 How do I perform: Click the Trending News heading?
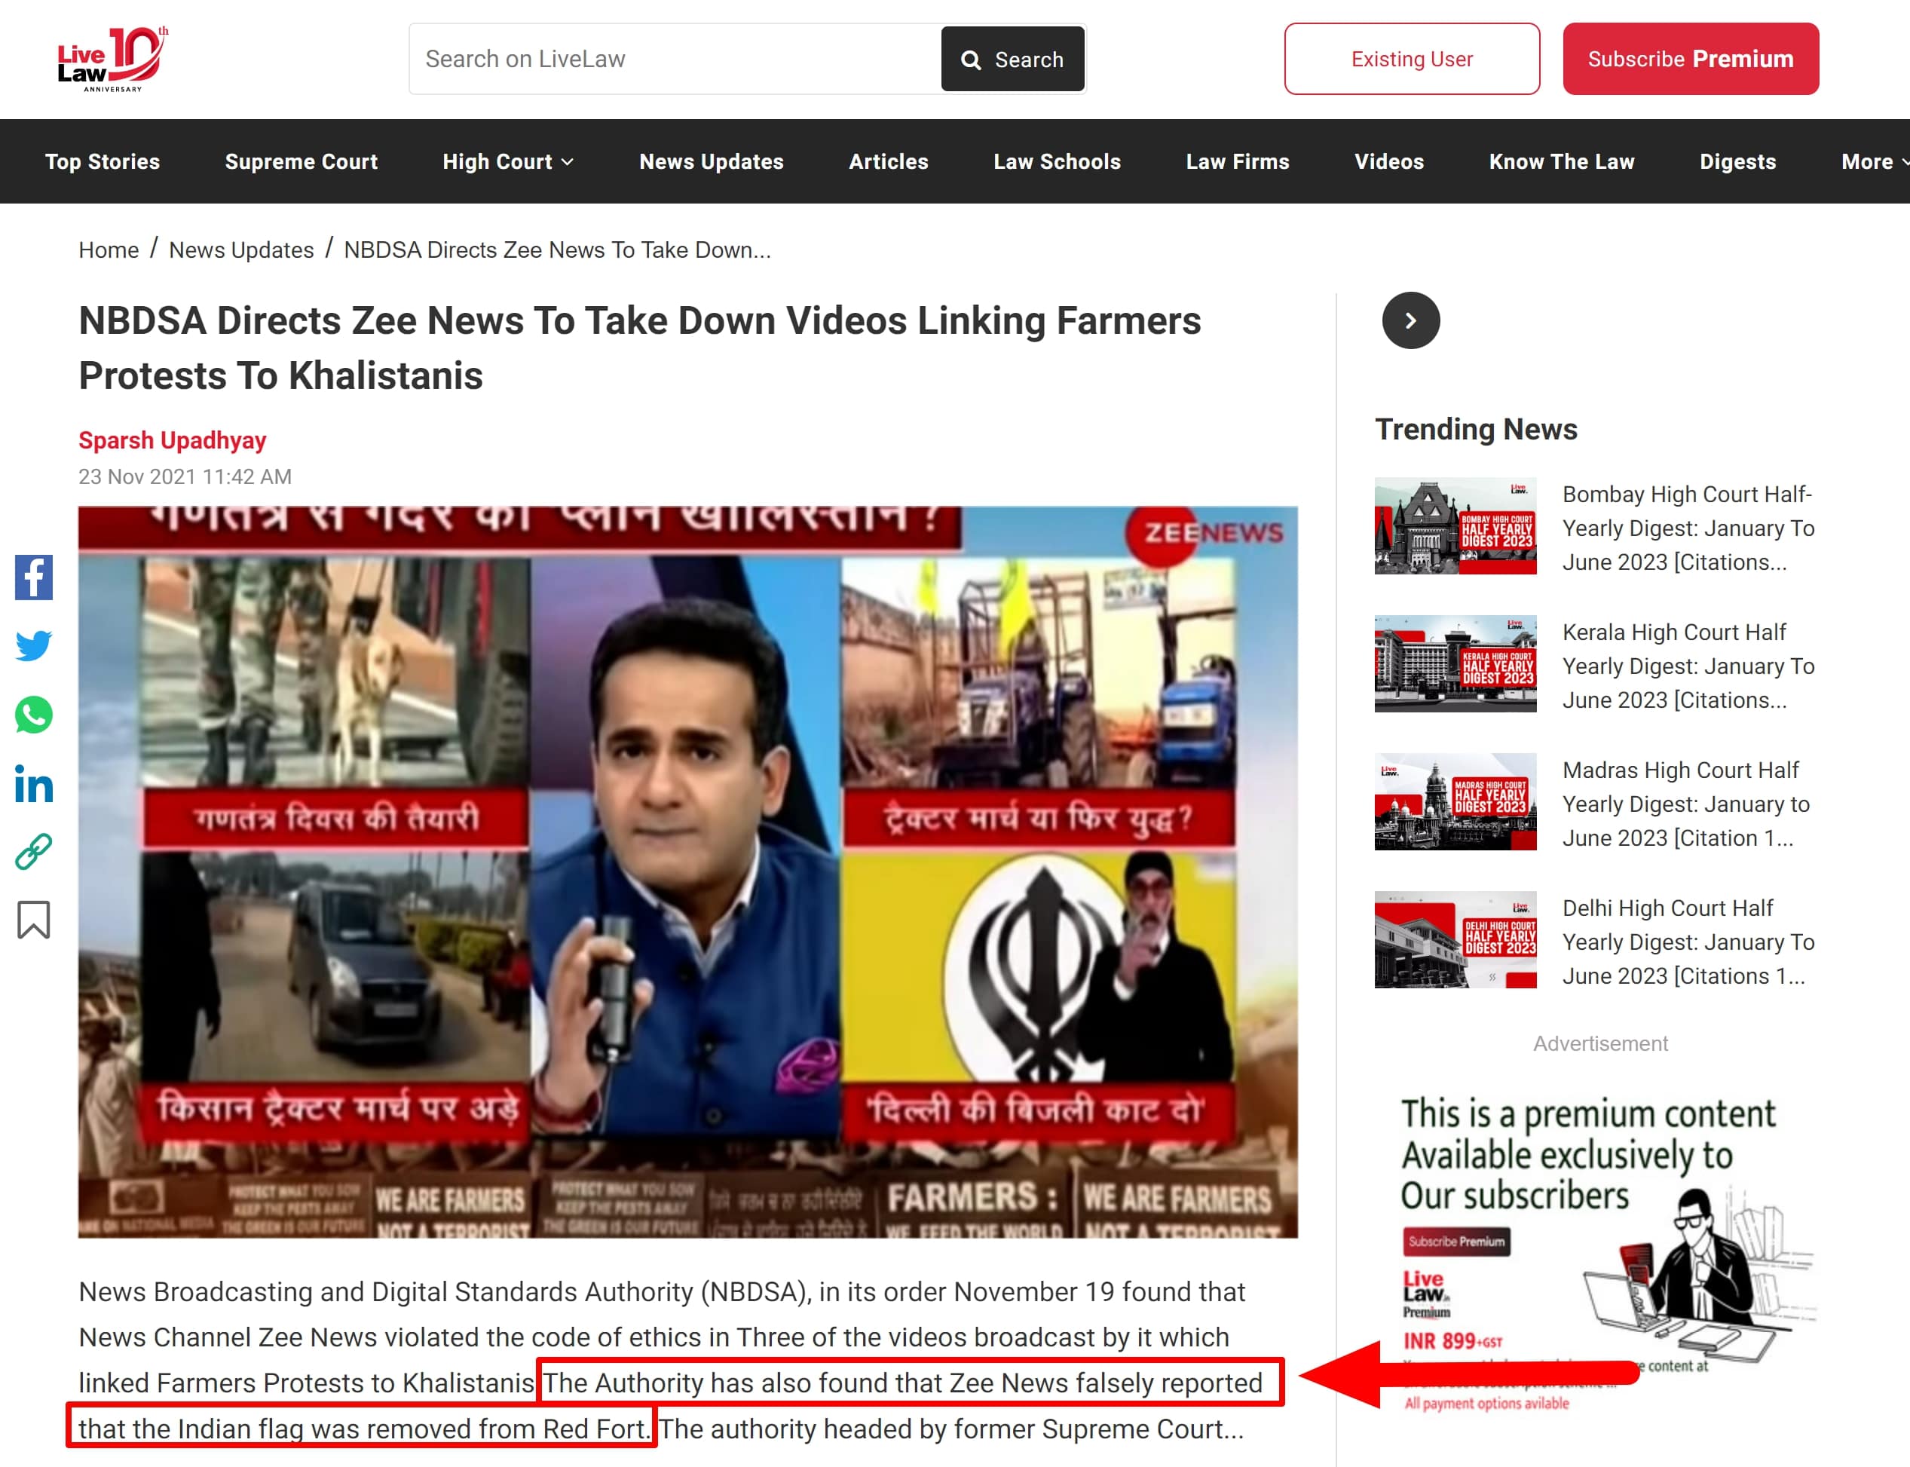tap(1476, 429)
